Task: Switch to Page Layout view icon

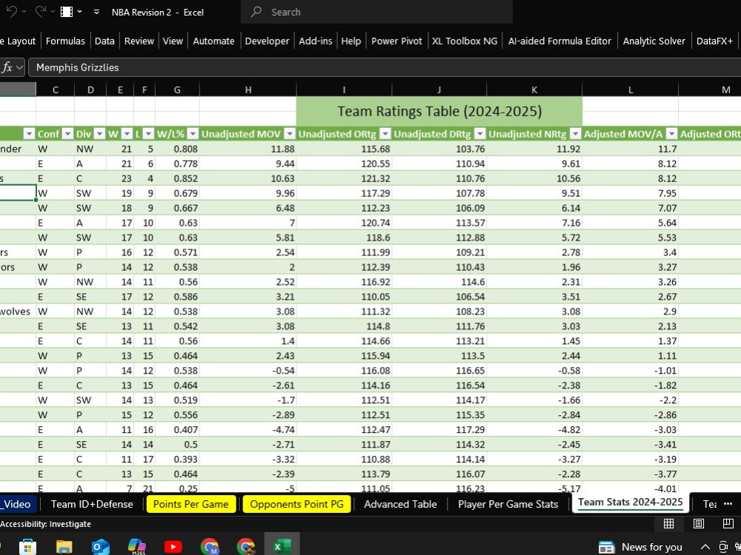Action: click(x=699, y=523)
